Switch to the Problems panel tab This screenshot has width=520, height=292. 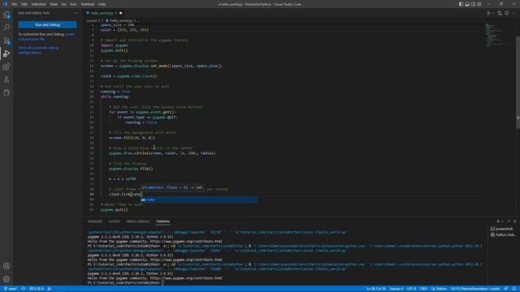pyautogui.click(x=95, y=221)
